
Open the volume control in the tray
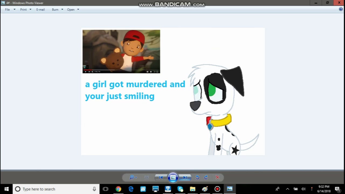(303, 189)
